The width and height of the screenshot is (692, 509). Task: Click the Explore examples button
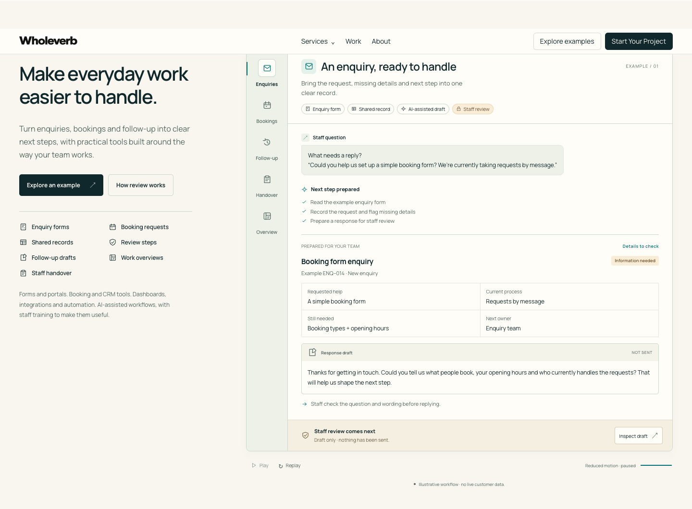(x=567, y=41)
